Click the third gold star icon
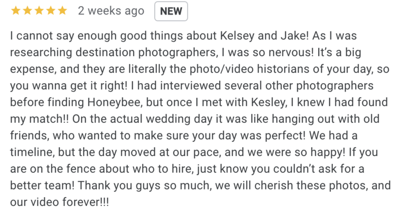406x218 pixels. 39,11
